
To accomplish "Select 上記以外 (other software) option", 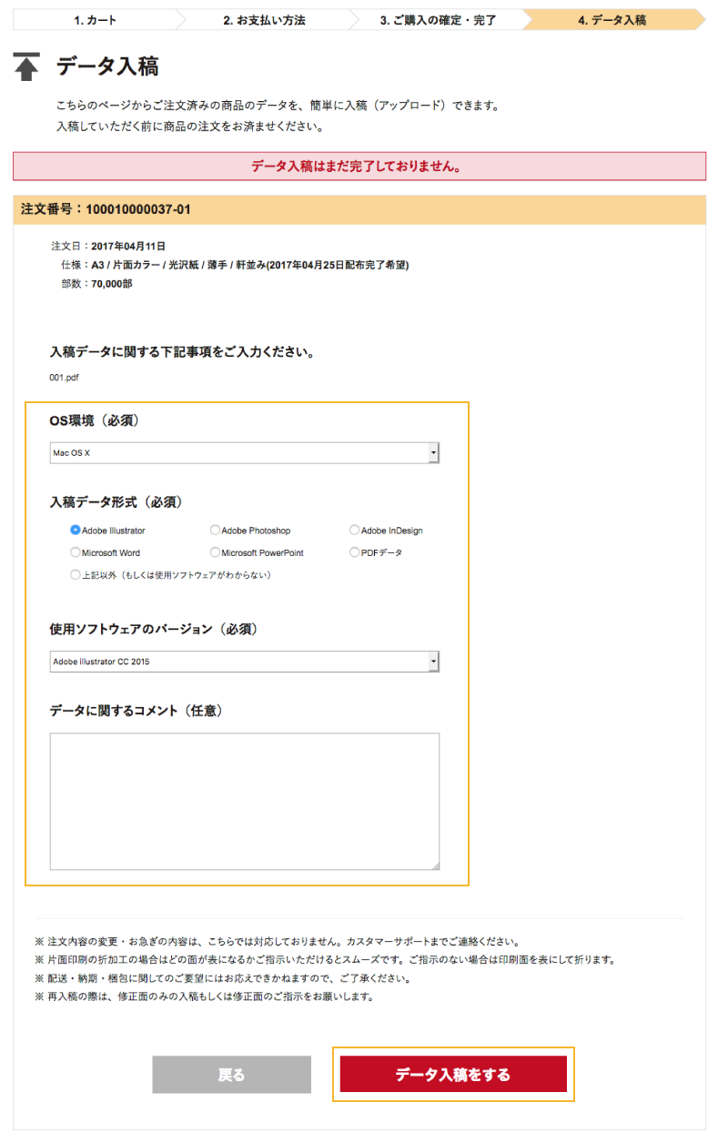I will tap(76, 575).
